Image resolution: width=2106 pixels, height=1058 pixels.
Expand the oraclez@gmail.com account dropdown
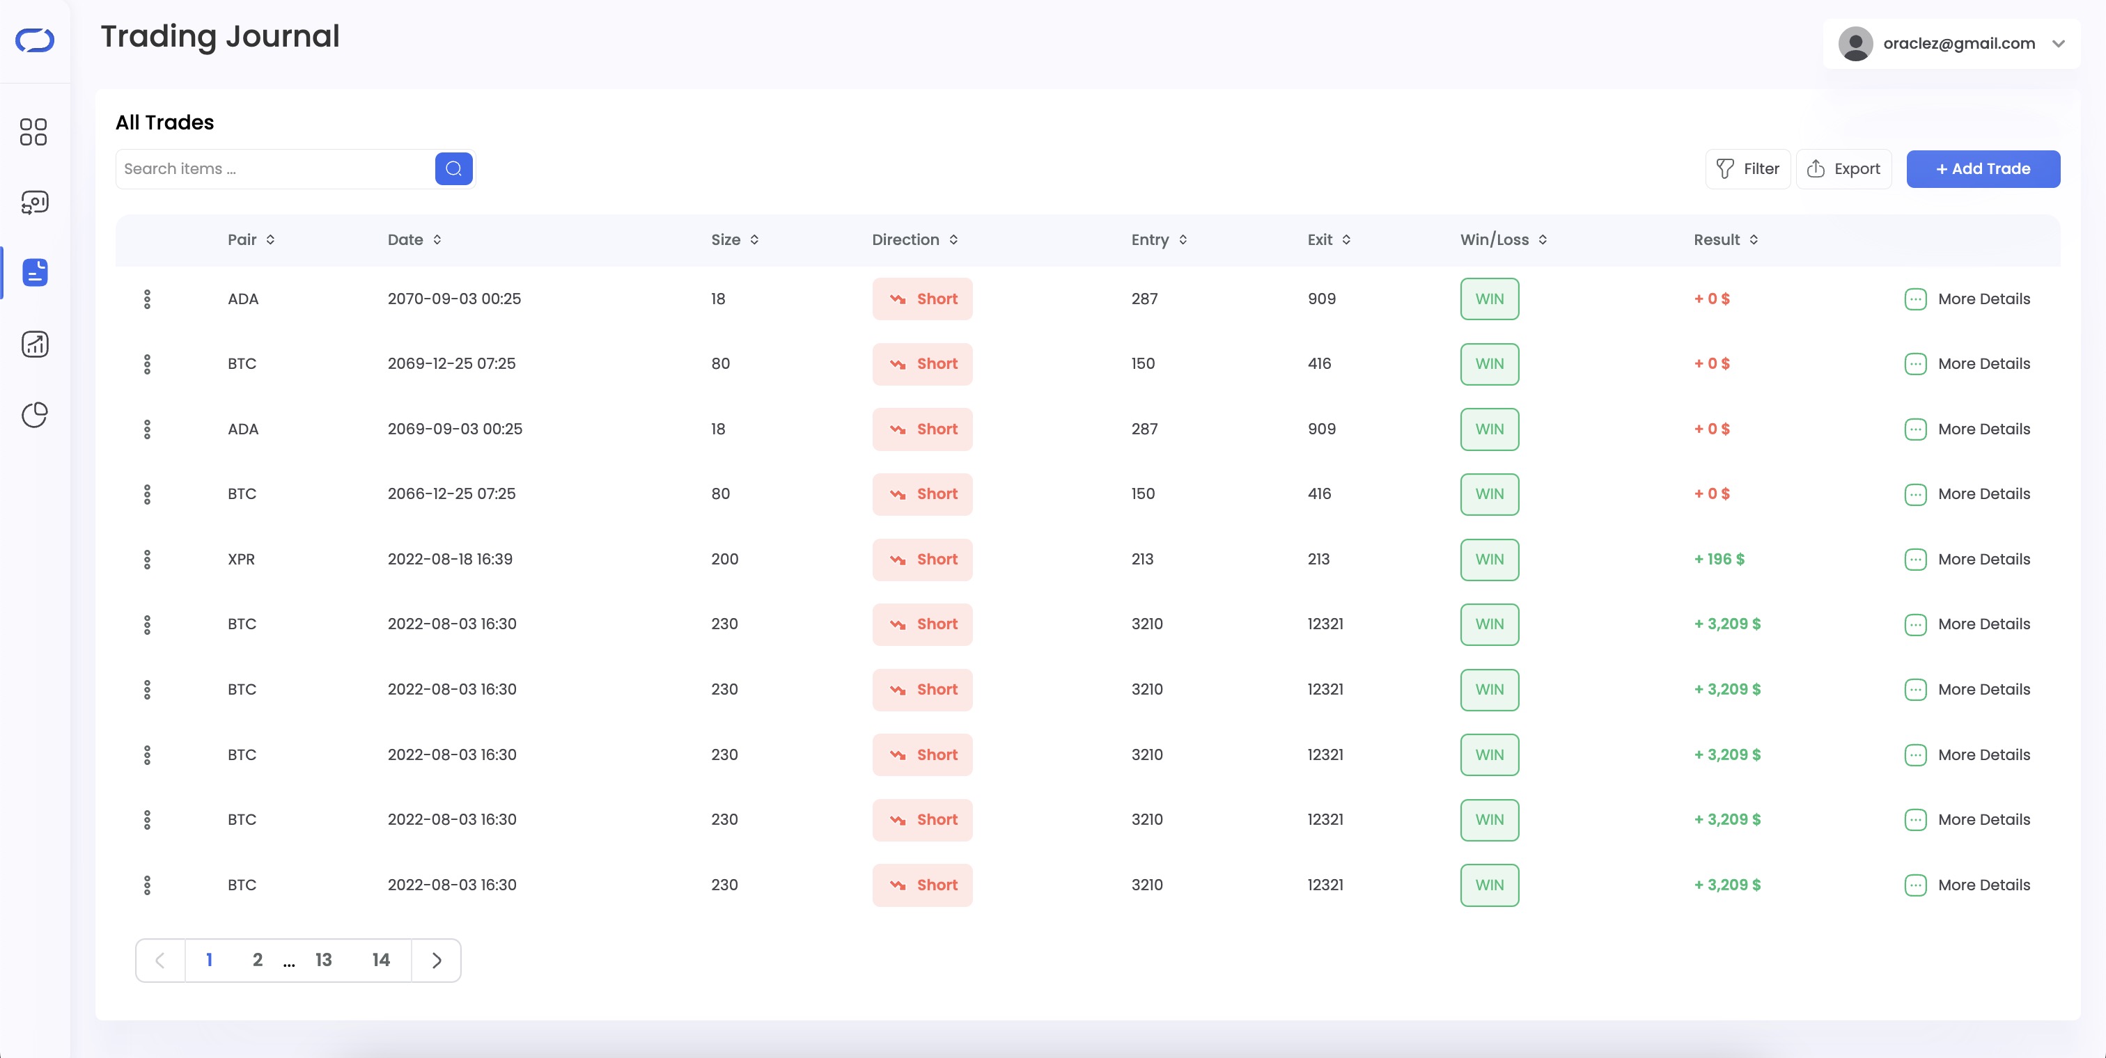2059,43
